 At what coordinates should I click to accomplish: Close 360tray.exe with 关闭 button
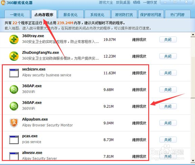[x=168, y=40]
